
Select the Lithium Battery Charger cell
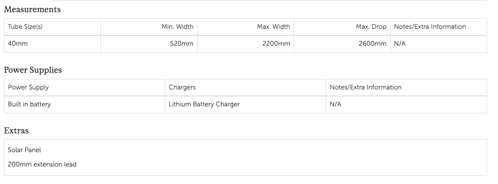pos(204,104)
